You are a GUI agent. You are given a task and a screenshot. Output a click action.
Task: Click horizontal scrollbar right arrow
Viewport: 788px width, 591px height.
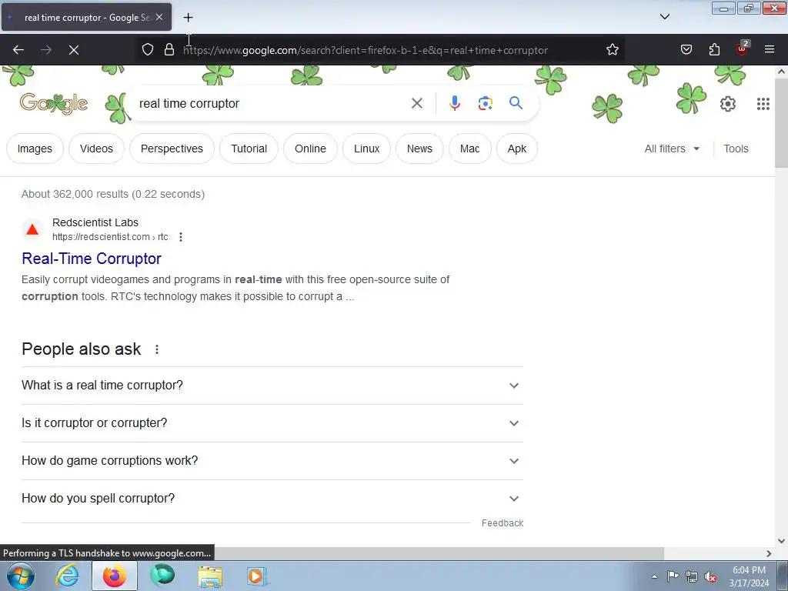pos(769,553)
